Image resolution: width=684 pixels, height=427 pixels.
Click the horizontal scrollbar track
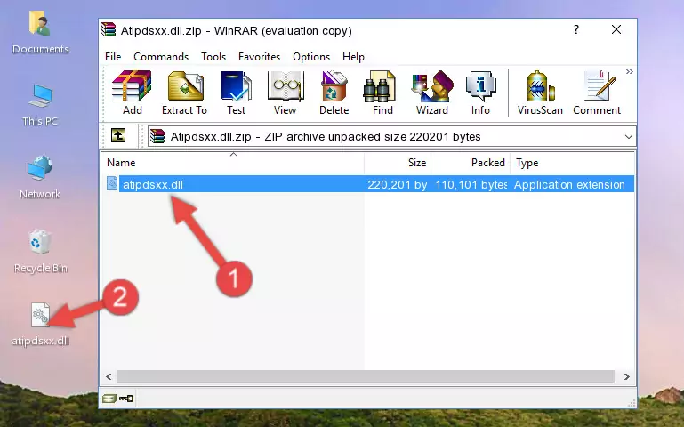(x=366, y=376)
